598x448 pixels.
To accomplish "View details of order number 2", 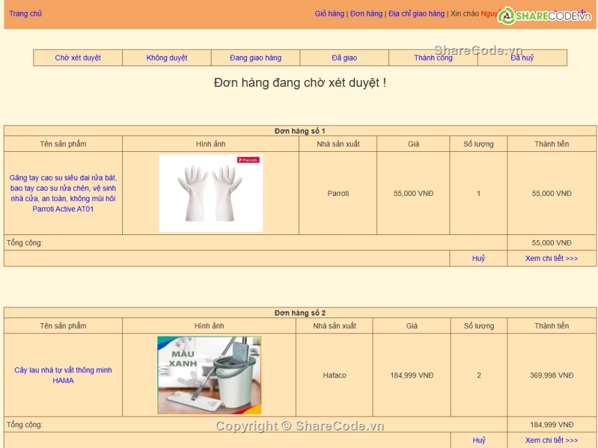I will (x=551, y=440).
